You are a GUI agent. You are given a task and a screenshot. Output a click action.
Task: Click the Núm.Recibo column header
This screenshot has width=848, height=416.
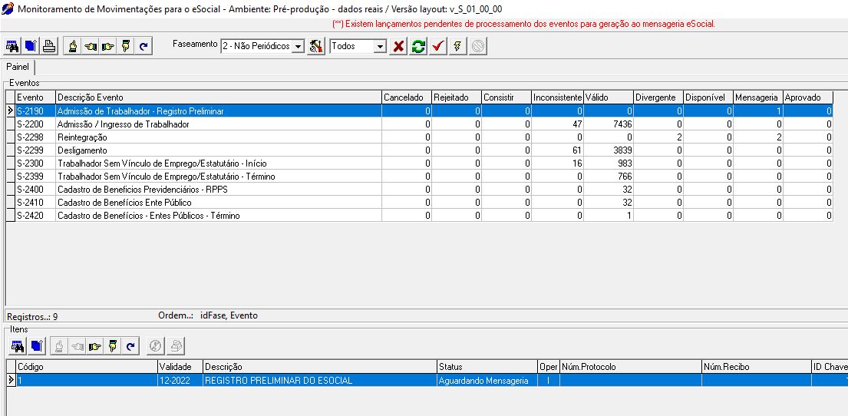757,367
